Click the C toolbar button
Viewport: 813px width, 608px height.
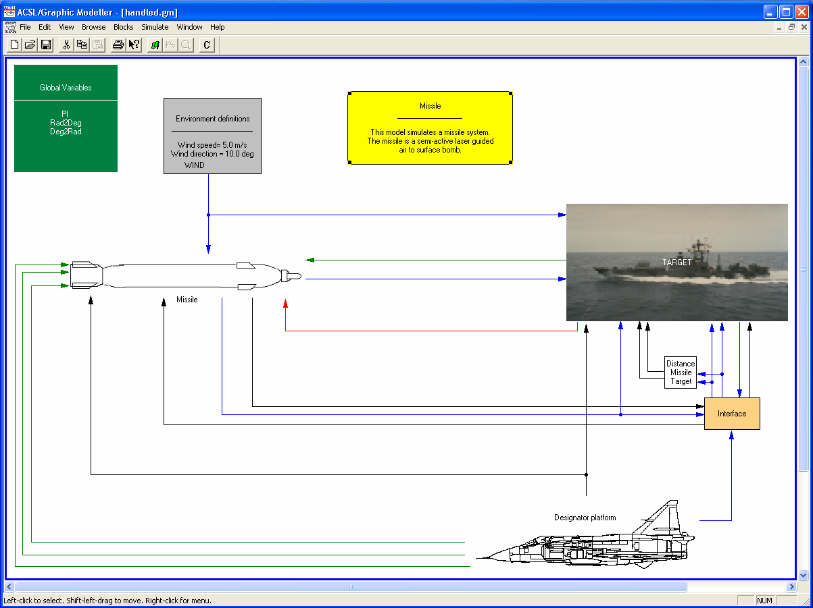click(x=207, y=45)
